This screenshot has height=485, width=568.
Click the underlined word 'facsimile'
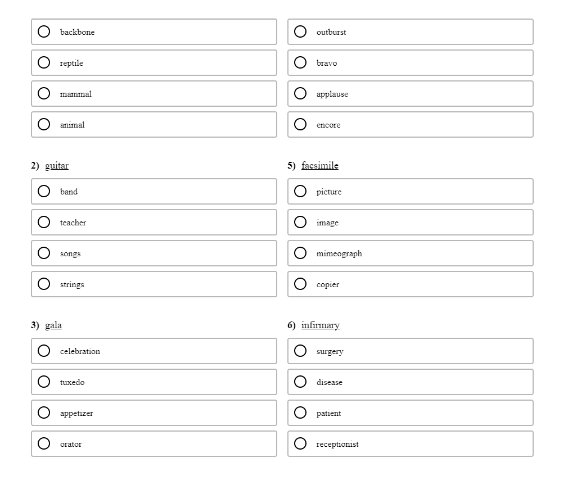(319, 165)
